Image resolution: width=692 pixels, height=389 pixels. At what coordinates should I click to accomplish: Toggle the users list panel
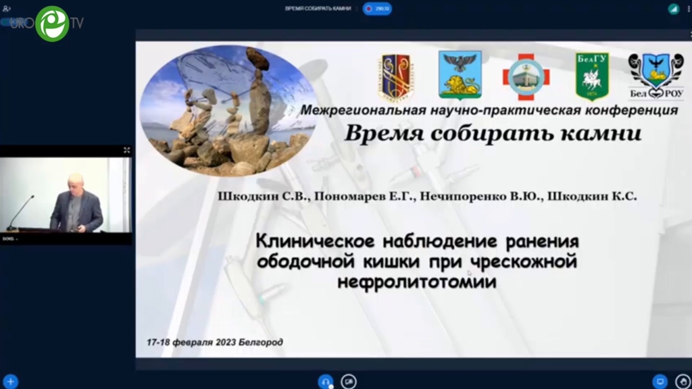[x=7, y=8]
